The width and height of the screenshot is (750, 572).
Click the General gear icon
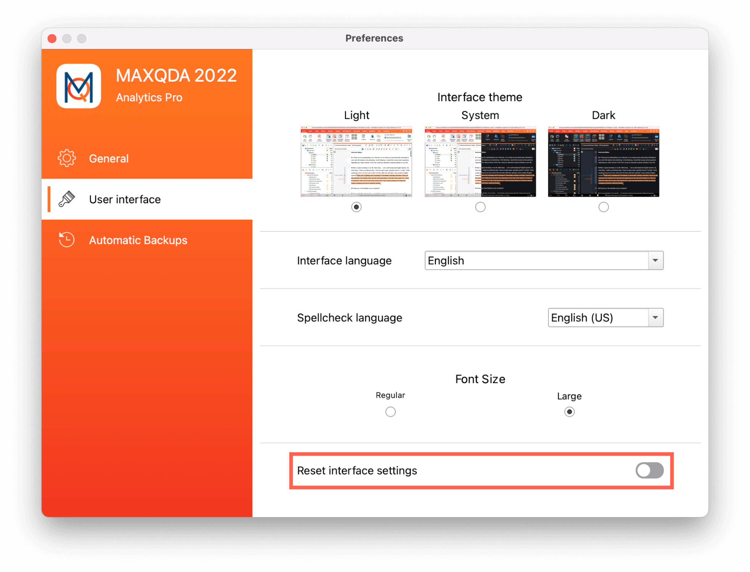tap(67, 158)
